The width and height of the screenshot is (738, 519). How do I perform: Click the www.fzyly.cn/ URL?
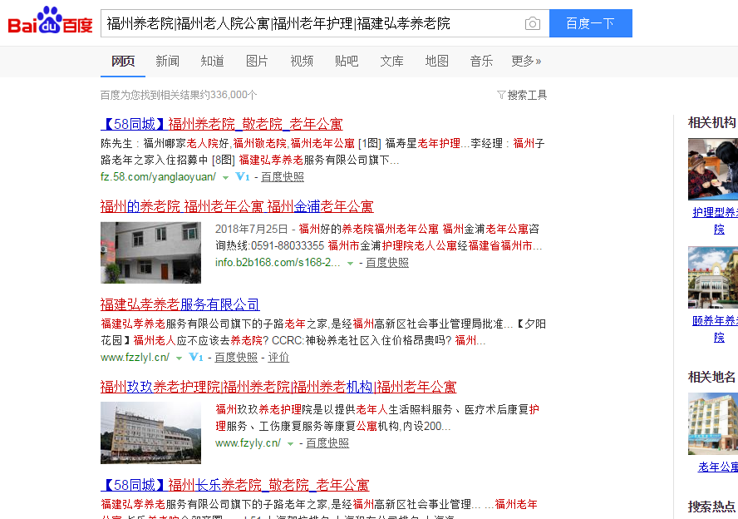pyautogui.click(x=248, y=443)
